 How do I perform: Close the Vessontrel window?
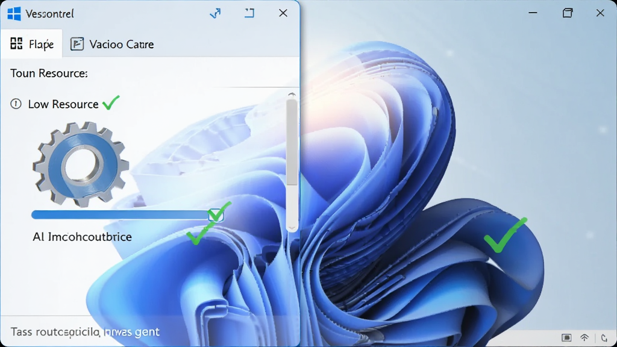283,13
